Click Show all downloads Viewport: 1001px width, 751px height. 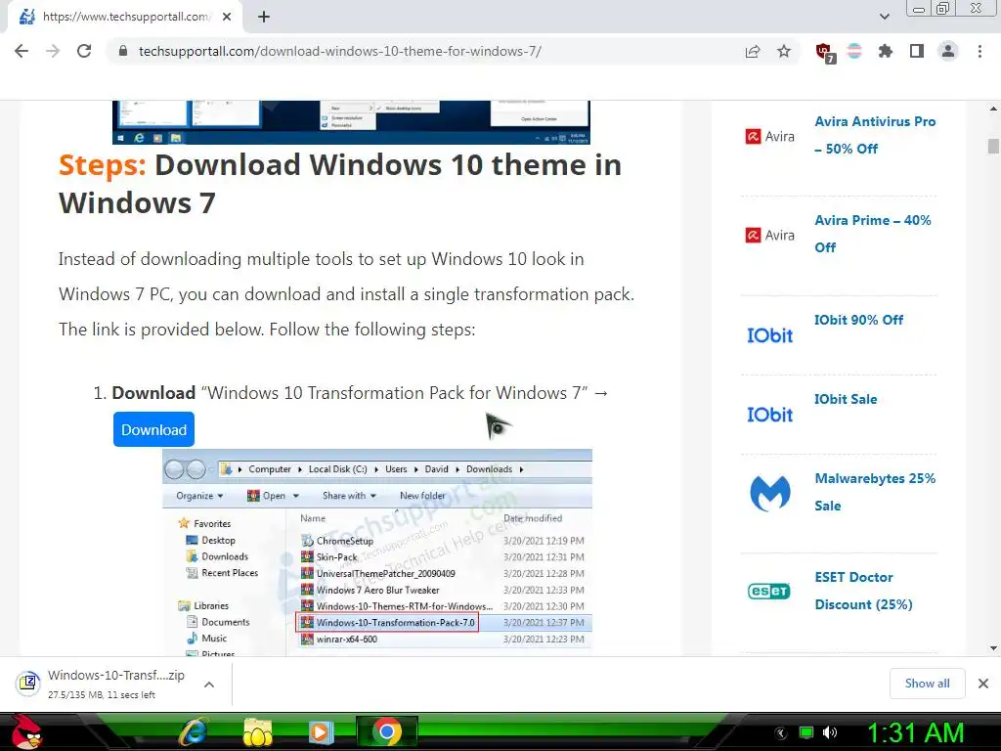pyautogui.click(x=927, y=684)
